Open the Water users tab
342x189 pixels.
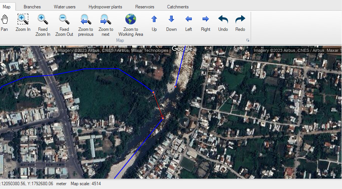(x=65, y=7)
